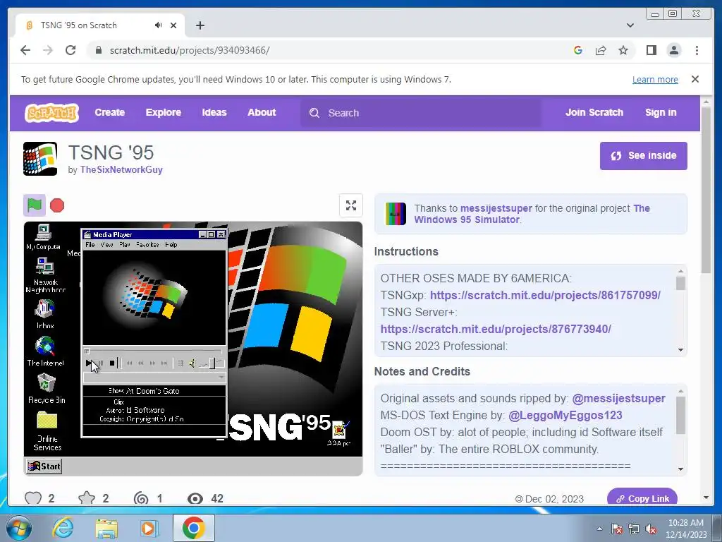Open @messijestsuper credit link
Screen dimensions: 722x542
(x=618, y=398)
